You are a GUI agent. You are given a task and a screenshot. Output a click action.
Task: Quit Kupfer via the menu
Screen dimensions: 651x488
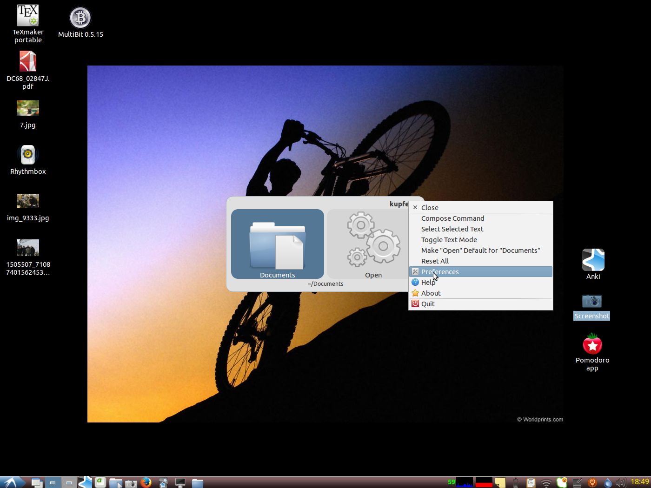pyautogui.click(x=481, y=304)
